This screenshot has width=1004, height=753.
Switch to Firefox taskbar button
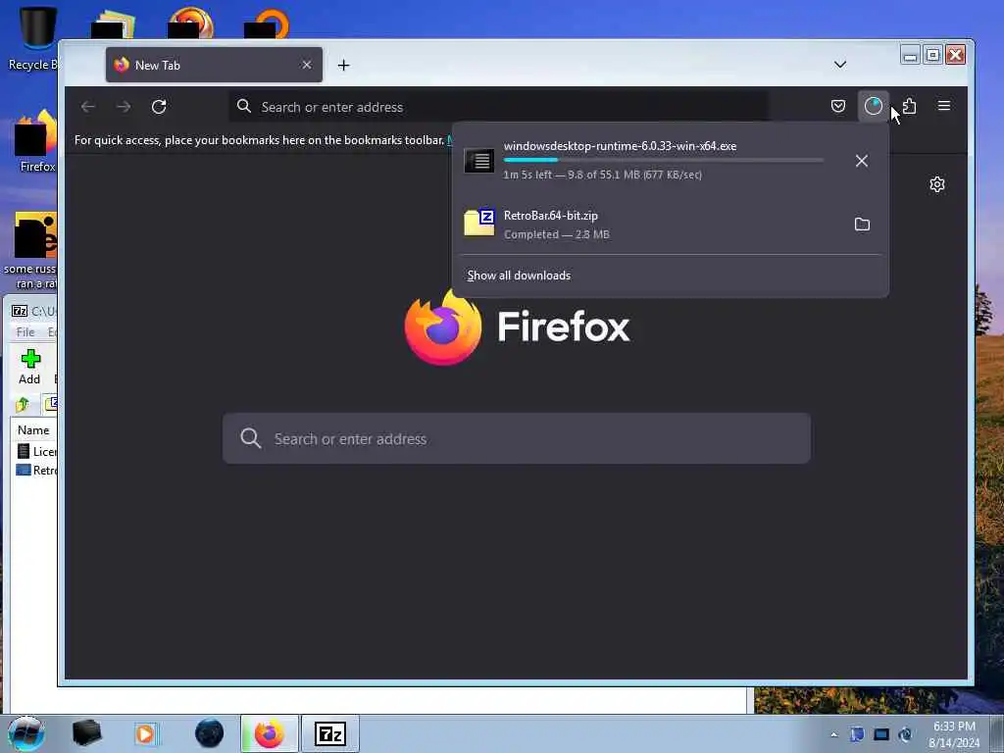click(270, 733)
